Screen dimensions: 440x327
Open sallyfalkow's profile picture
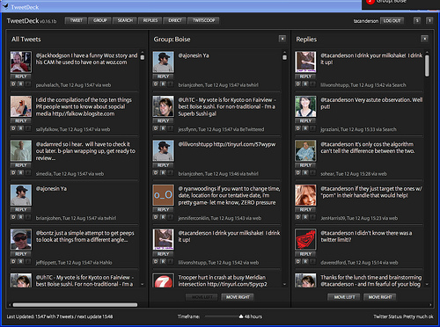point(21,106)
